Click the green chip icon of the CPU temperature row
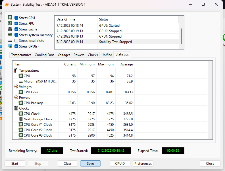 (21, 76)
